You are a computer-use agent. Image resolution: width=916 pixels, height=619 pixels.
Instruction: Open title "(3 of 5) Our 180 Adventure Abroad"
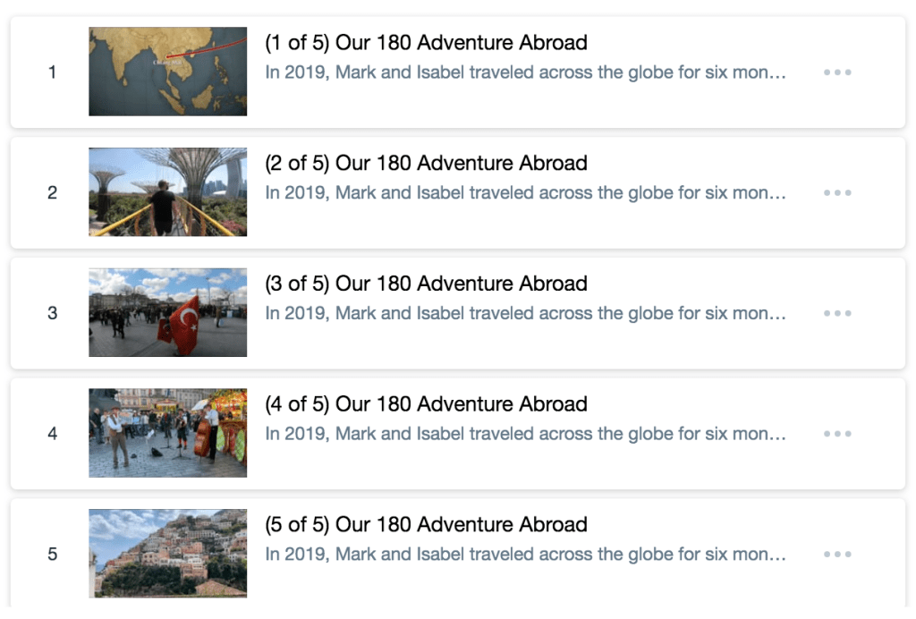click(x=426, y=284)
